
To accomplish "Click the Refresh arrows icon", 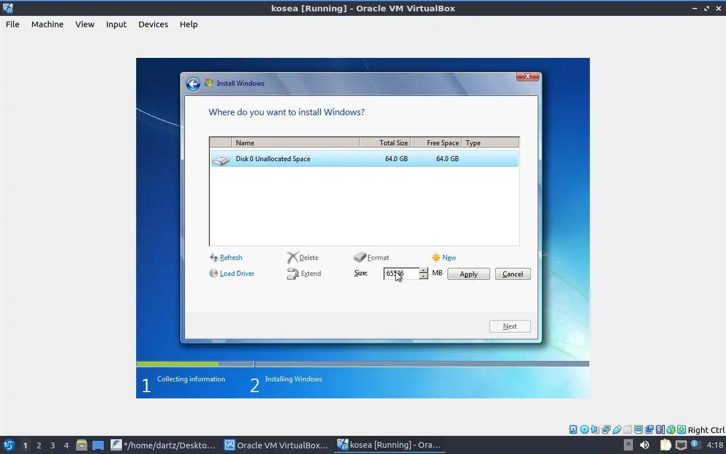I will tap(213, 258).
